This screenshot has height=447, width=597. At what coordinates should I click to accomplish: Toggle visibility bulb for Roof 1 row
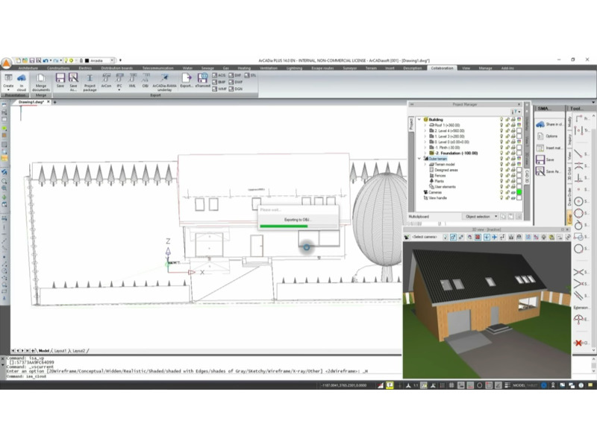coord(501,125)
